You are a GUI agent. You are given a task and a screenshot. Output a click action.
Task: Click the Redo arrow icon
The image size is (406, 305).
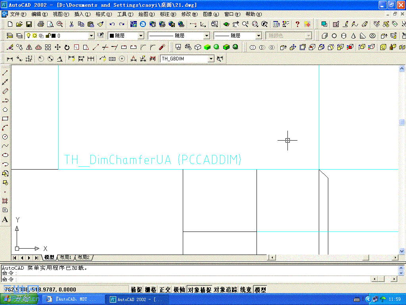pyautogui.click(x=121, y=24)
